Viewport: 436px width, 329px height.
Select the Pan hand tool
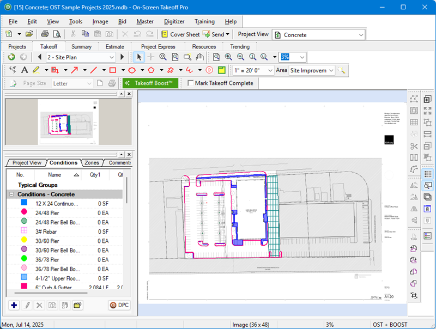tap(199, 57)
